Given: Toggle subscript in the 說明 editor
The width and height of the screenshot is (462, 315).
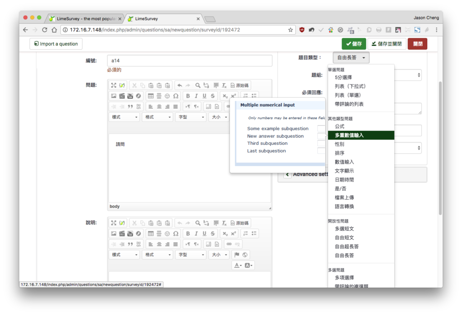Looking at the screenshot, I should [x=225, y=234].
